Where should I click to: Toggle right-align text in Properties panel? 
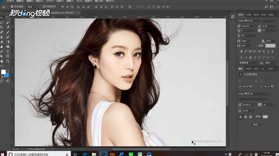pyautogui.click(x=250, y=117)
